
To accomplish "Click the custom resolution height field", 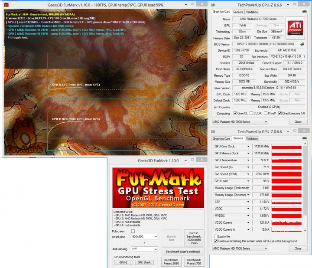I will (x=152, y=243).
